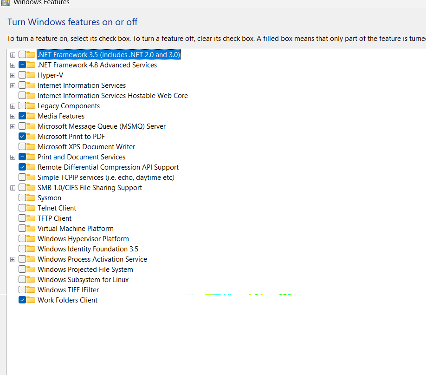Image resolution: width=426 pixels, height=375 pixels.
Task: Check Windows TIFF IFilter checkbox
Action: [x=22, y=289]
